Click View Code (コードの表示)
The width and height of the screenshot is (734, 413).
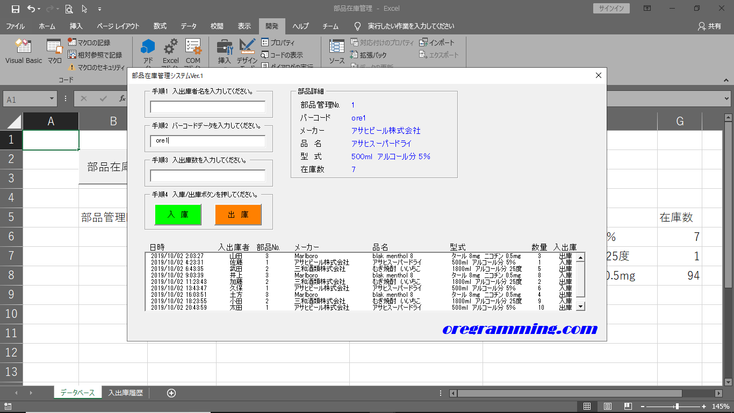pyautogui.click(x=282, y=55)
